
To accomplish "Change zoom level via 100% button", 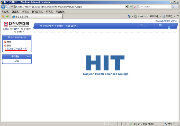I will point(168,124).
